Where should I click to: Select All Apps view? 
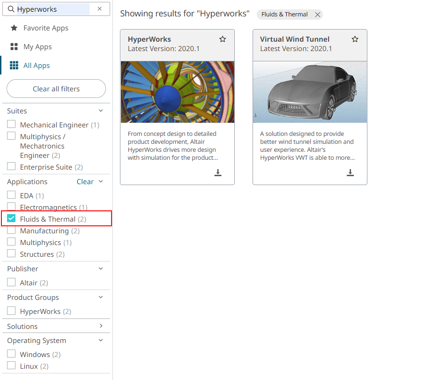(37, 66)
